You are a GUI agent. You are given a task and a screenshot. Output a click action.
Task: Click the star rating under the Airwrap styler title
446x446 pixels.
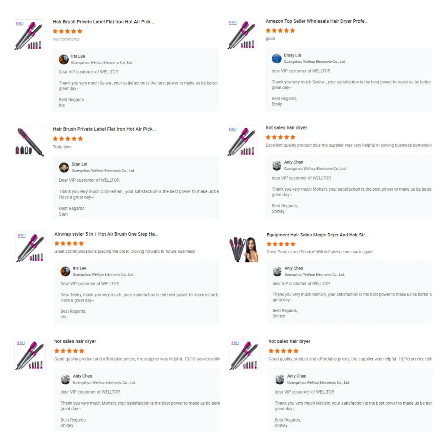tap(69, 243)
